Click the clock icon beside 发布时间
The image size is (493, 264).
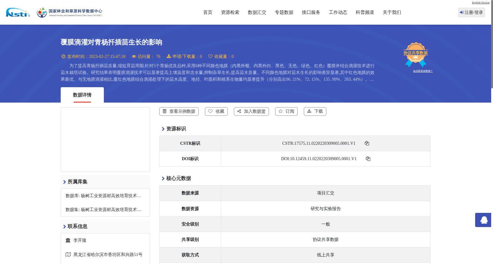pyautogui.click(x=63, y=56)
